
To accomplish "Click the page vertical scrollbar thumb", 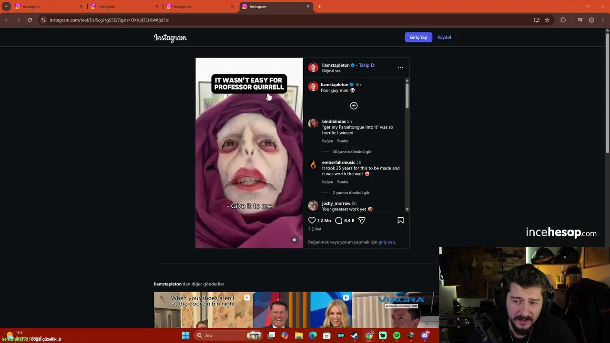I will point(607,93).
